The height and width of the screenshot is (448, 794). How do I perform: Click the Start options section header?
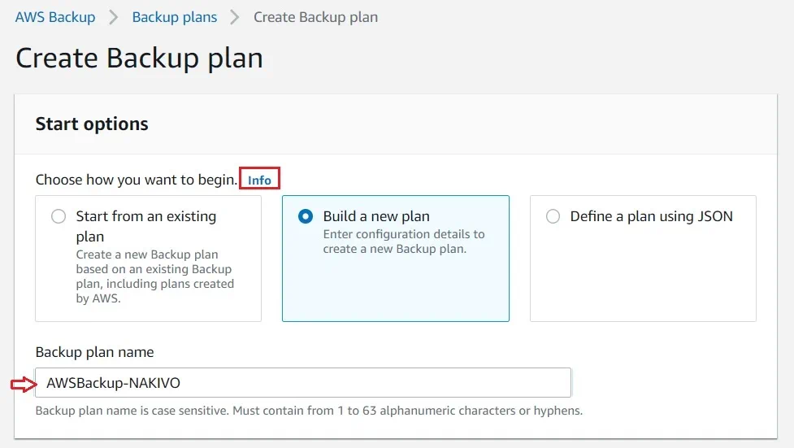pyautogui.click(x=92, y=124)
